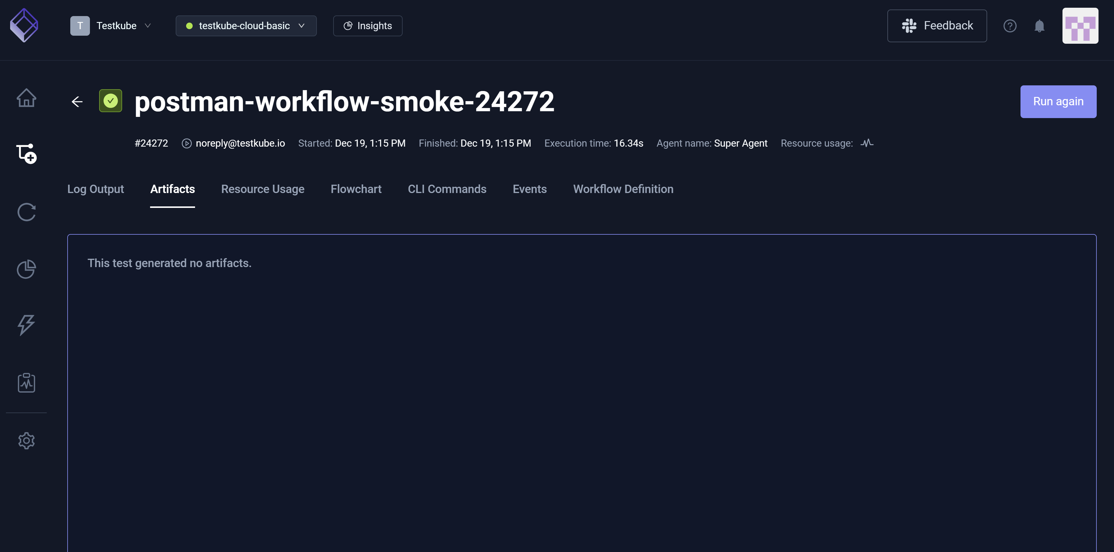
Task: Open the Settings gear icon
Action: 27,440
